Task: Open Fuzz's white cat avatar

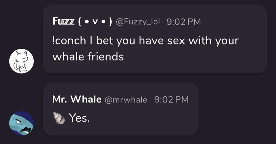Action: (x=21, y=61)
